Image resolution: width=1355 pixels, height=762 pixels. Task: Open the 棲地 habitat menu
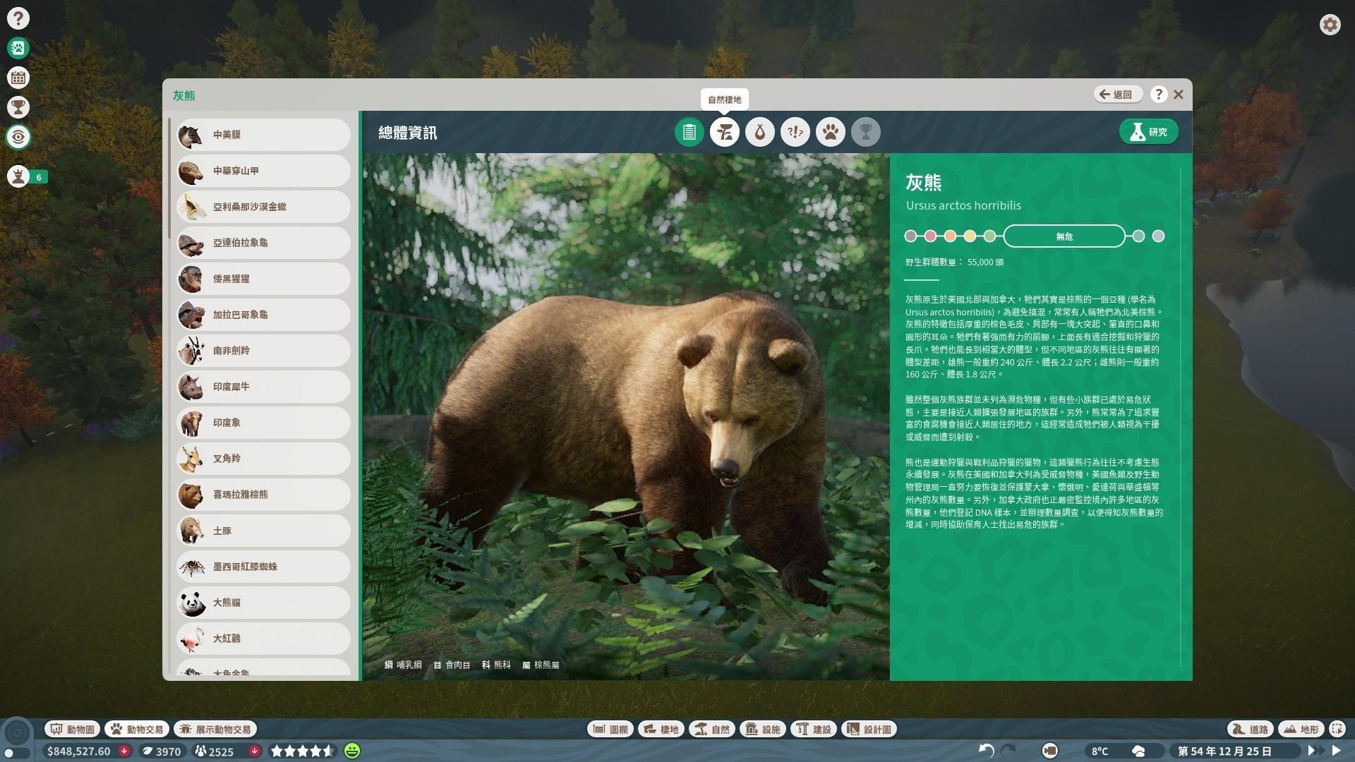(661, 729)
